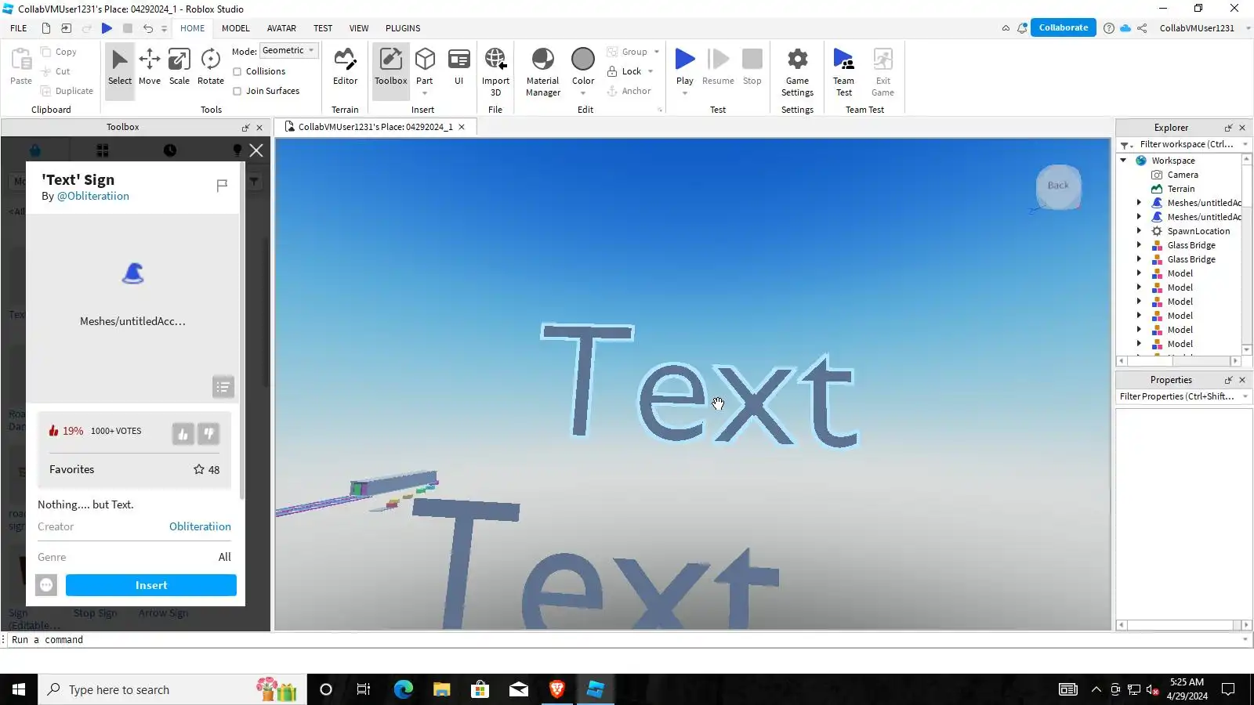Enable the Join Surfaces checkbox
This screenshot has width=1254, height=705.
point(237,91)
